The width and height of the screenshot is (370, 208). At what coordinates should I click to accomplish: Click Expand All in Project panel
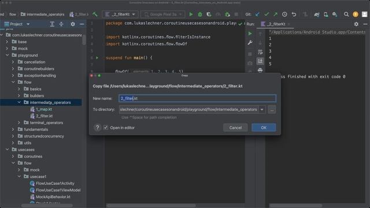pyautogui.click(x=52, y=24)
